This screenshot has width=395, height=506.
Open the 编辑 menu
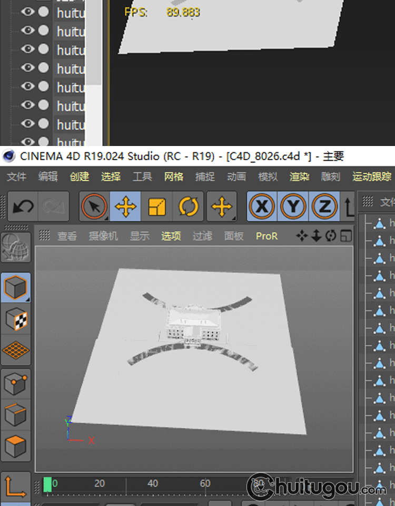point(48,177)
